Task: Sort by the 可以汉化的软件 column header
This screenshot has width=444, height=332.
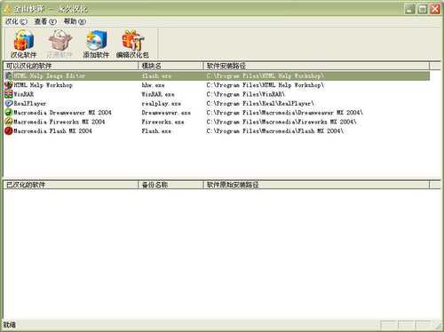Action: pos(71,66)
